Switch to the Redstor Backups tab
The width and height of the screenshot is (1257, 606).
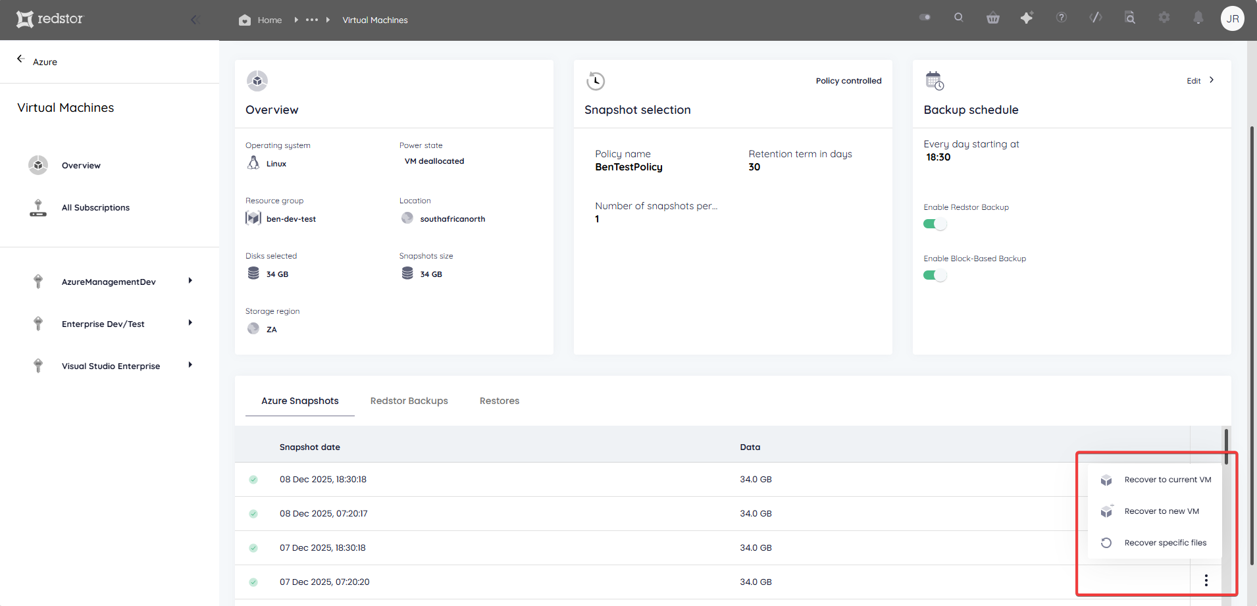click(x=409, y=401)
